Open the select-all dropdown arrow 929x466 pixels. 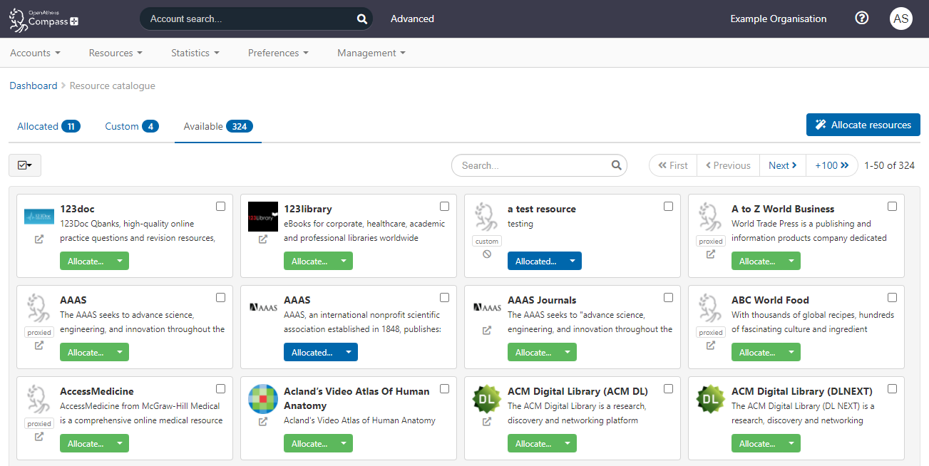(29, 165)
